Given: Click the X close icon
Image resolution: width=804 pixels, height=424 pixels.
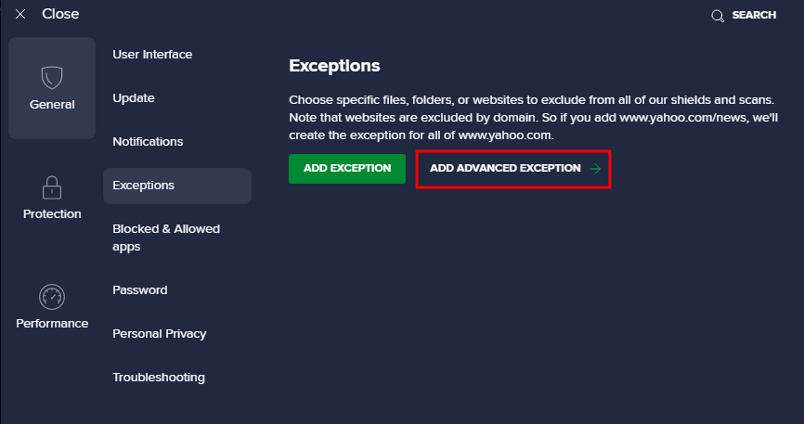Looking at the screenshot, I should coord(20,15).
